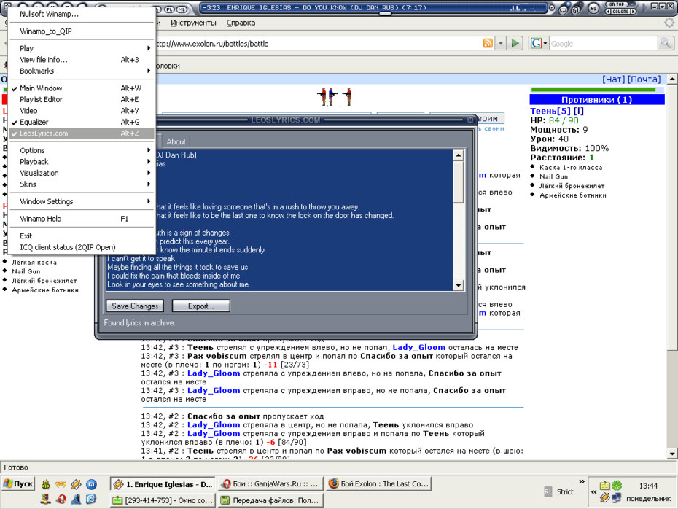Open the [Чат] link
The width and height of the screenshot is (678, 509).
tap(614, 79)
